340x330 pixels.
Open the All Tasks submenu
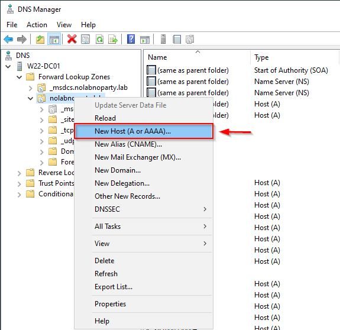[x=144, y=227]
